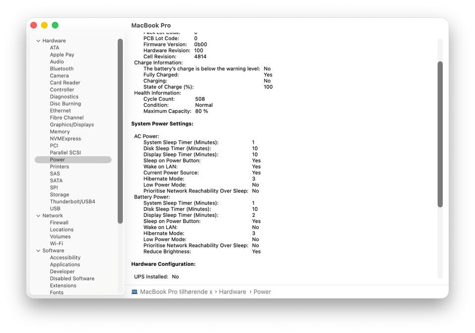Click the Cycle Count value 508

pyautogui.click(x=200, y=99)
